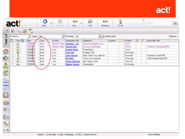Click the Associate With column header
185x139 pixels.
(162, 41)
